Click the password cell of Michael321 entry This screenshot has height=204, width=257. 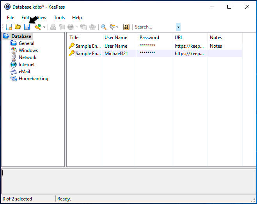click(154, 54)
